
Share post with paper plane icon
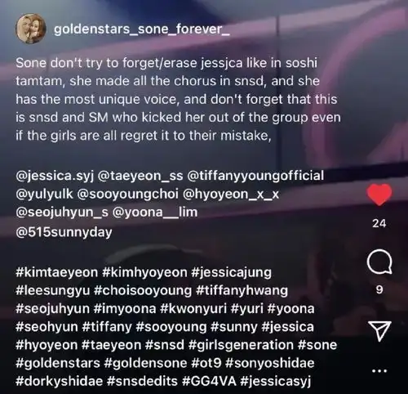pyautogui.click(x=379, y=331)
